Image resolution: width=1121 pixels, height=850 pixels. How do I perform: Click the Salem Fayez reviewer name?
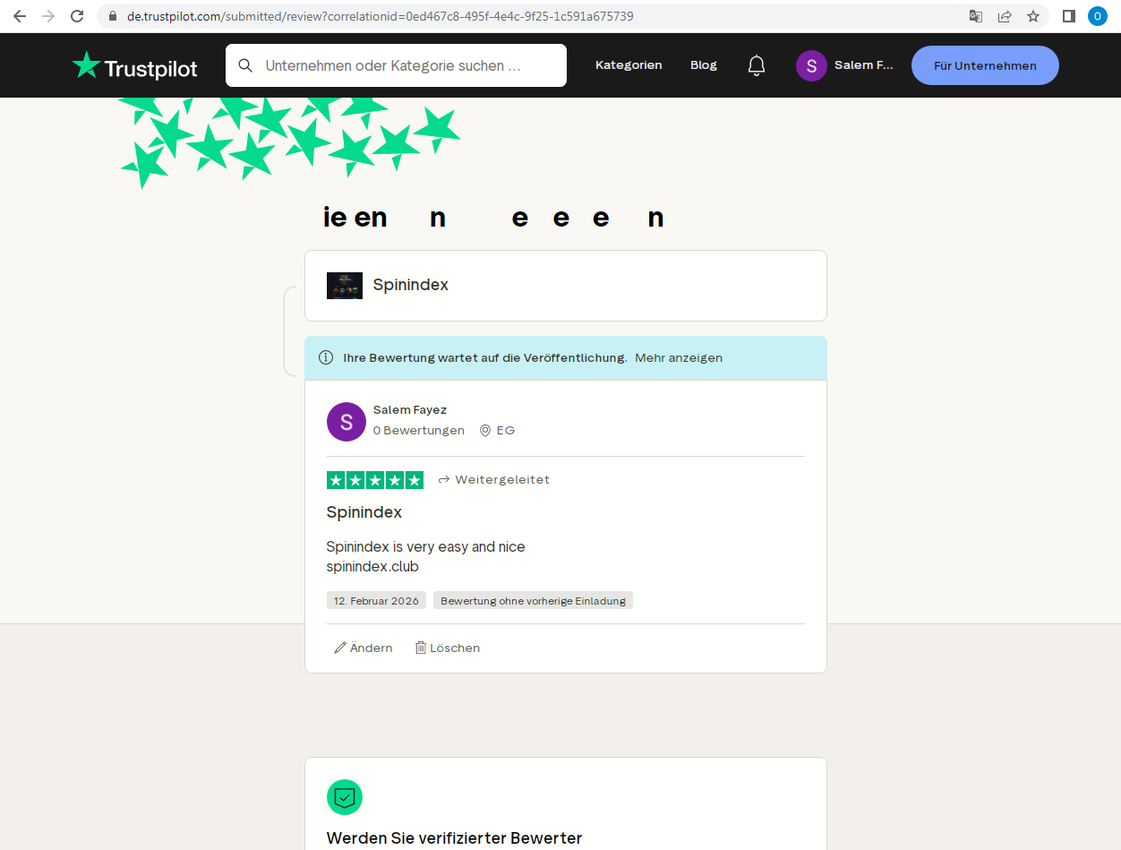(x=410, y=410)
